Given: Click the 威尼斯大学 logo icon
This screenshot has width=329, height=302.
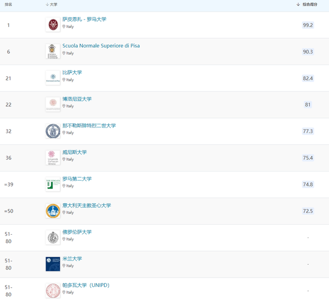Looking at the screenshot, I should [53, 158].
